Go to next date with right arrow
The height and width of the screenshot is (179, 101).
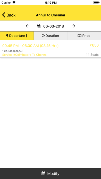pyautogui.click(x=73, y=26)
